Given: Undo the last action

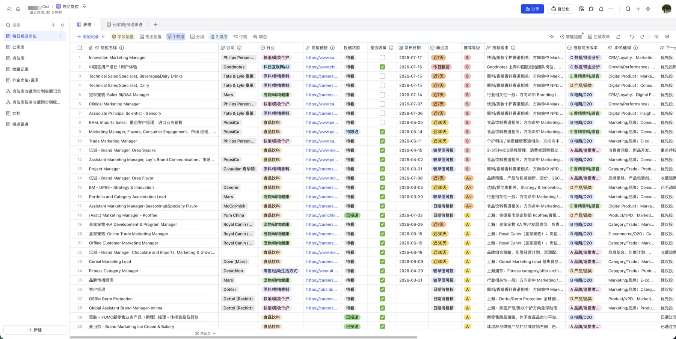Looking at the screenshot, I should (632, 37).
